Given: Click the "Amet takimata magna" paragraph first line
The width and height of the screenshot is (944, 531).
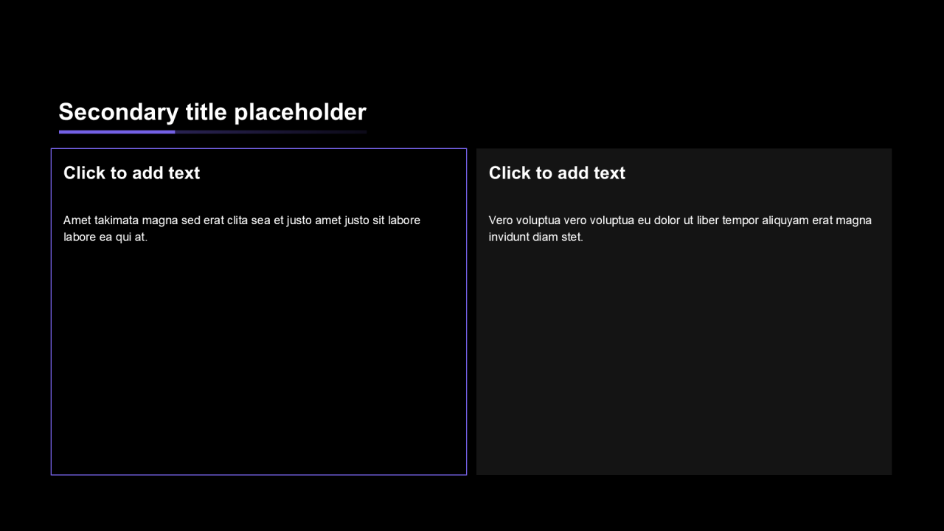Looking at the screenshot, I should 241,220.
